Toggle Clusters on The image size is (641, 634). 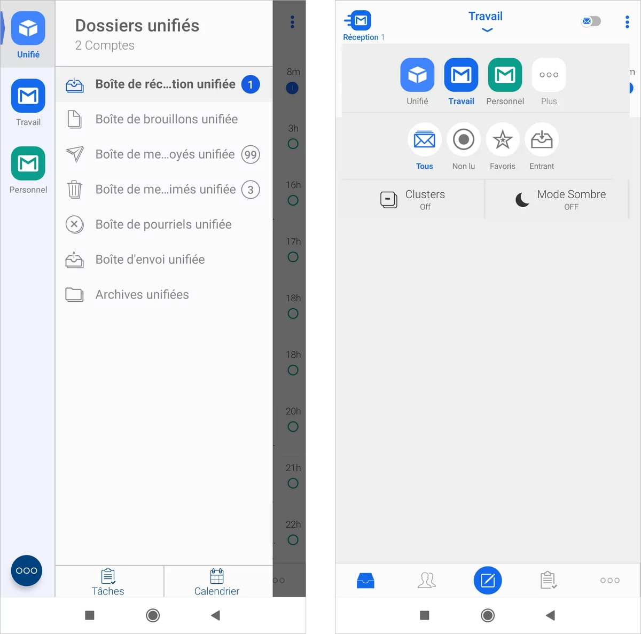point(413,200)
